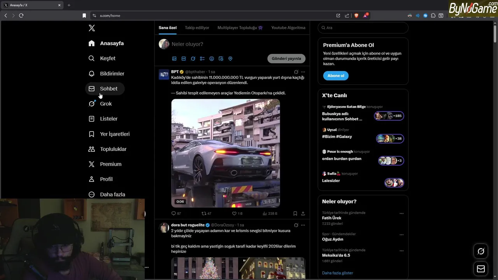The image size is (498, 280).
Task: Click the Gönderi yayınla button
Action: [286, 58]
